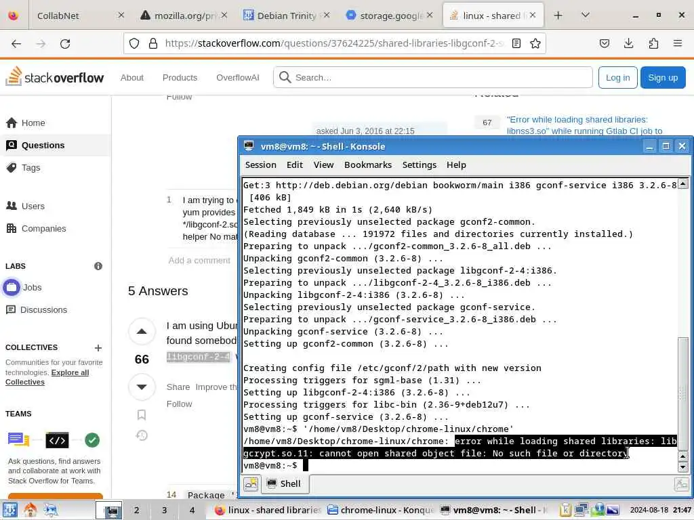Click Konsole bottom-right close session icon

click(x=681, y=484)
